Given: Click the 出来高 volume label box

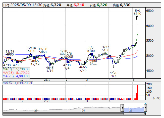Looking at the screenshot, I should tap(18, 83).
